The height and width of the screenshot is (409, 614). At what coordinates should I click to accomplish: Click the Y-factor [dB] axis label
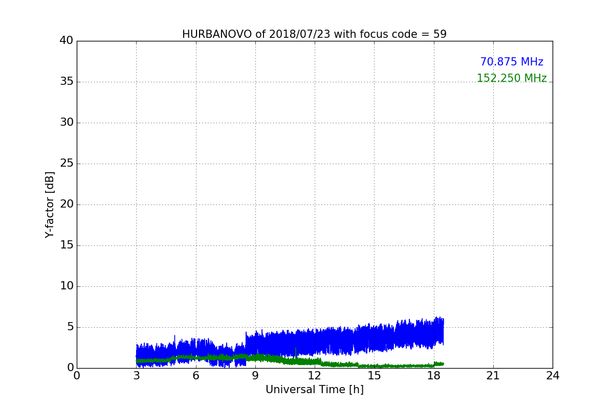coord(50,204)
